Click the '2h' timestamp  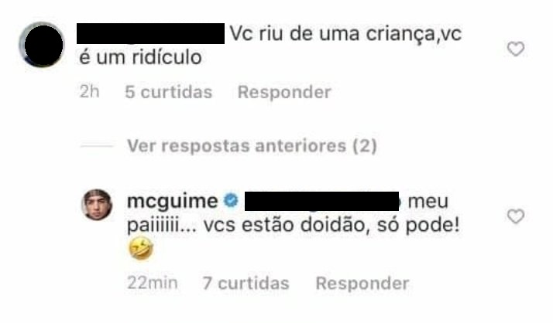point(89,92)
